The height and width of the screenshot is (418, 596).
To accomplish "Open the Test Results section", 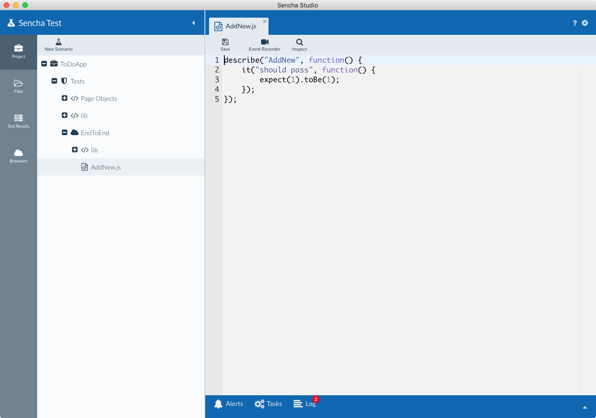I will [x=19, y=122].
